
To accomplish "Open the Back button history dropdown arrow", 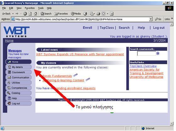I will [x=13, y=14].
